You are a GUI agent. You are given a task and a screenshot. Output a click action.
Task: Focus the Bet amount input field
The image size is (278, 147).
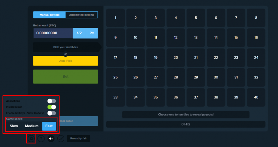(53, 33)
